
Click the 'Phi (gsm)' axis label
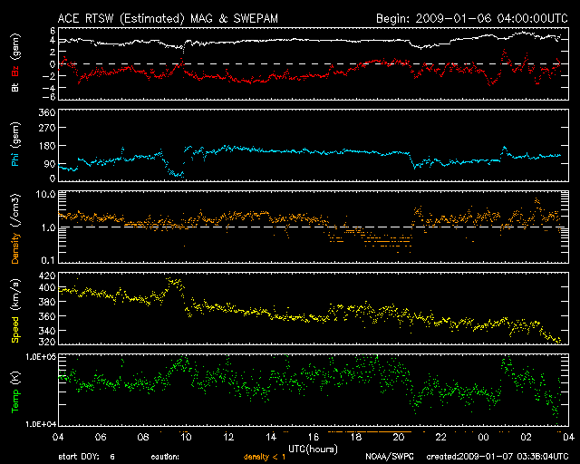point(15,144)
